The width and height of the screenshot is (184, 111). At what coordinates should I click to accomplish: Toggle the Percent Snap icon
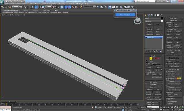click(x=73, y=7)
